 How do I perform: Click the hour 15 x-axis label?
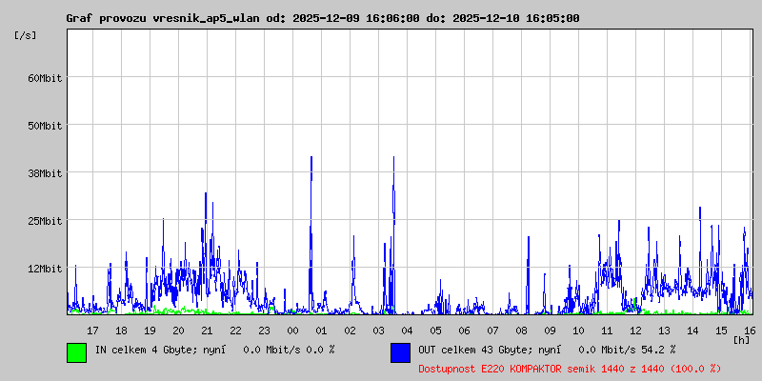point(722,331)
